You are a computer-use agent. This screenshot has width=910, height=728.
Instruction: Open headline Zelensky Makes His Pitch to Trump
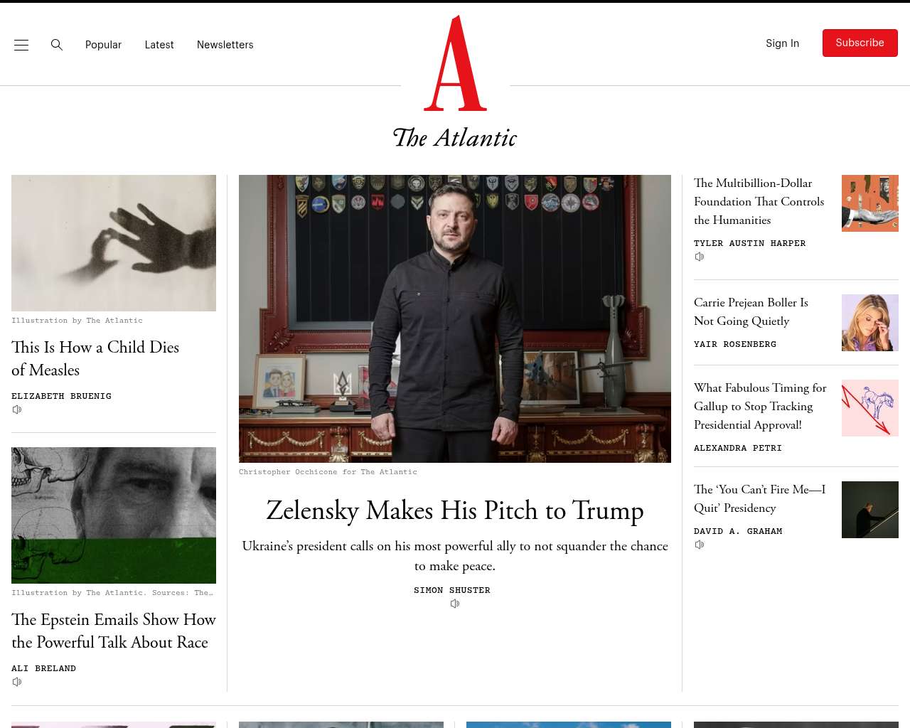coord(455,510)
